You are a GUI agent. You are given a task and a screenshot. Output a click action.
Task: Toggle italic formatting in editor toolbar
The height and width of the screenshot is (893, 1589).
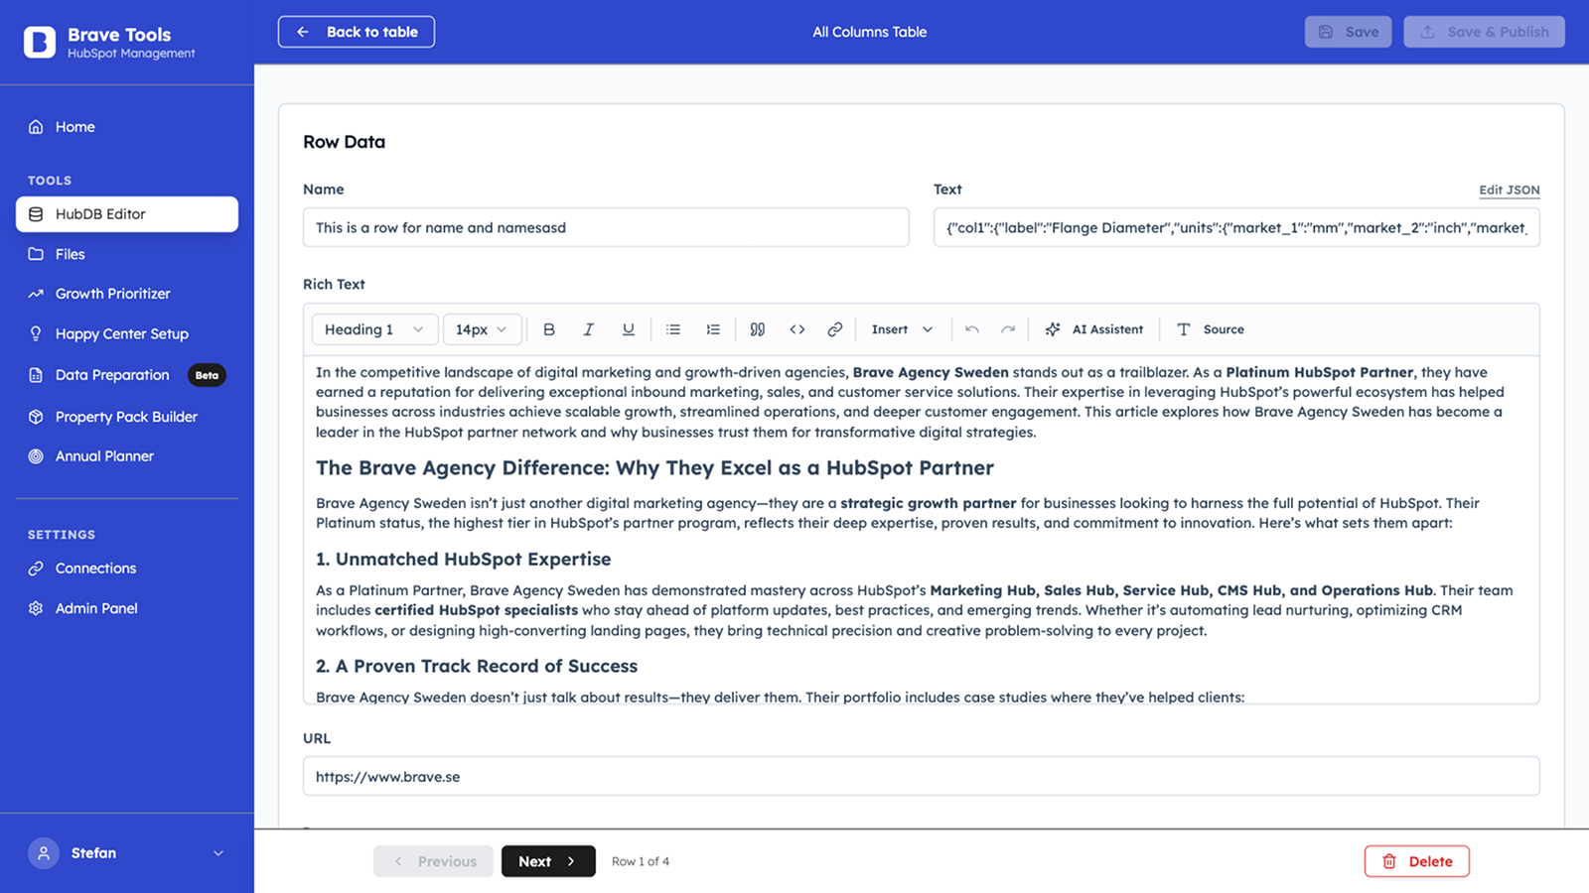(588, 329)
